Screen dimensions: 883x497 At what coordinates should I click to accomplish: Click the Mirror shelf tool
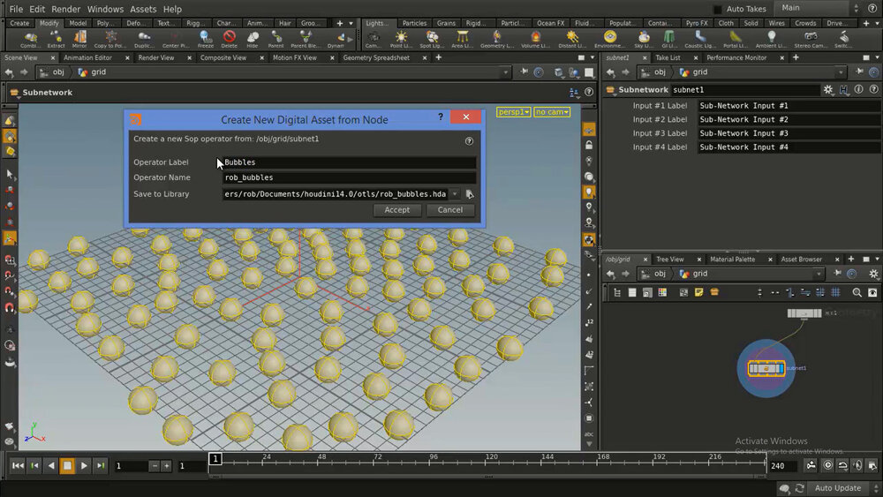[80, 39]
